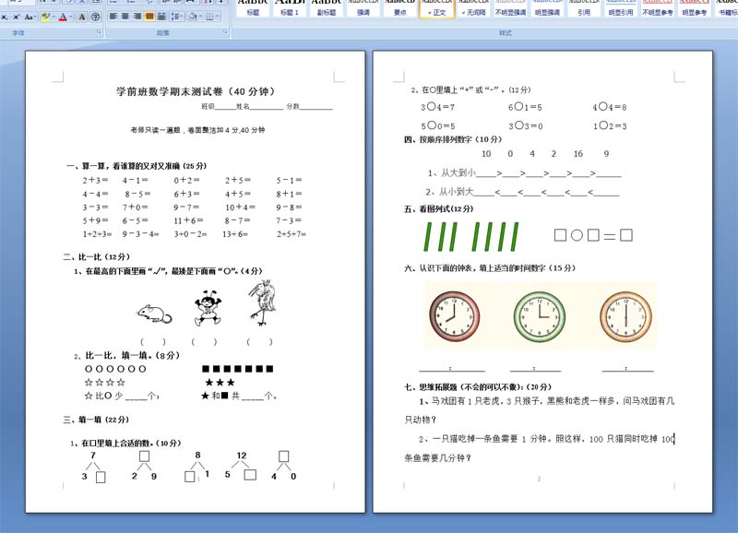The image size is (738, 533).
Task: Open the shading color dropdown arrow
Action: (200, 17)
